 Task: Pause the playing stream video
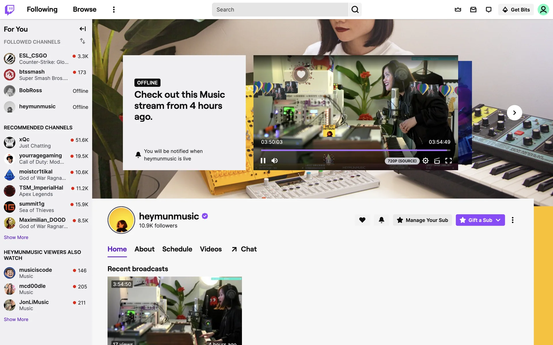pos(263,161)
